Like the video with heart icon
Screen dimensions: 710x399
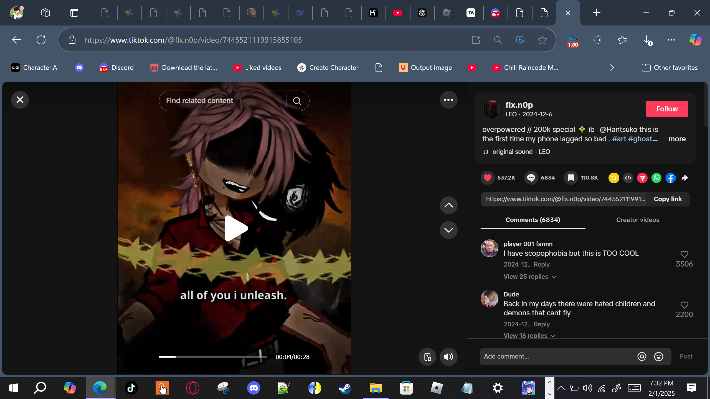coord(487,178)
